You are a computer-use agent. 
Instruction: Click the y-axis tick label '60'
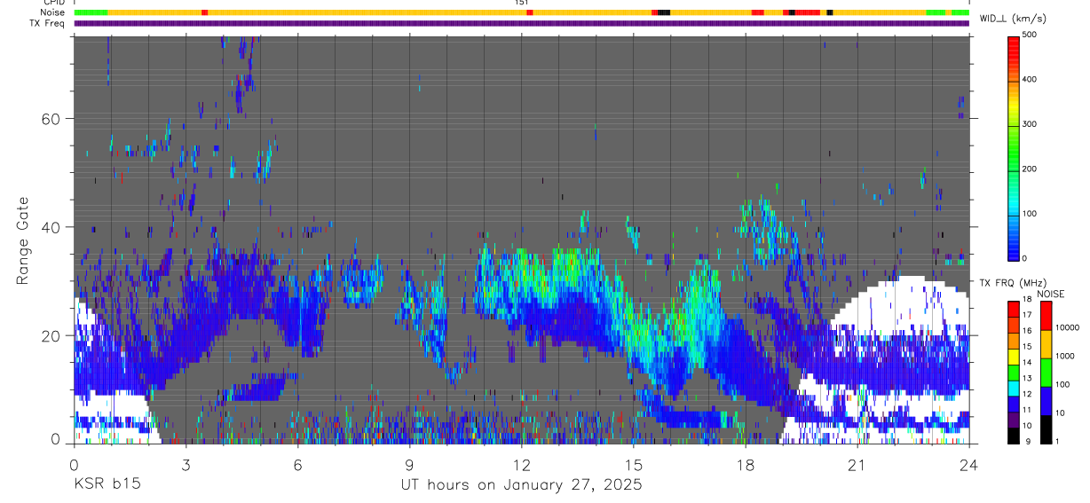(x=51, y=119)
